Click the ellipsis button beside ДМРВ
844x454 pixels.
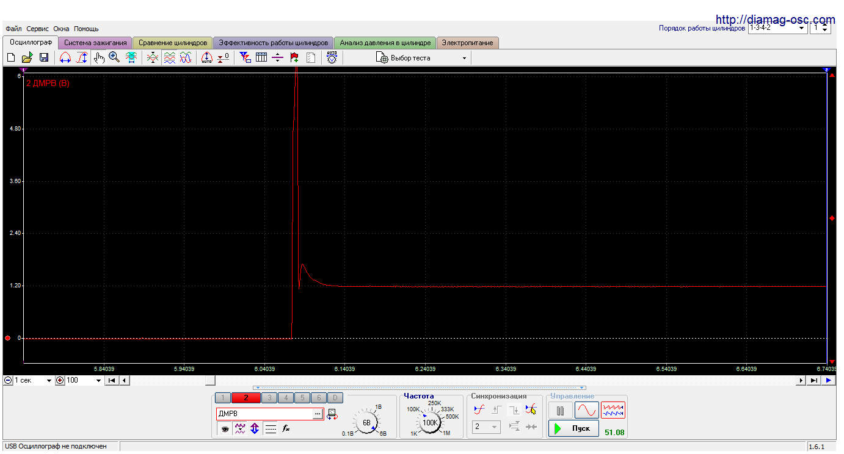318,414
